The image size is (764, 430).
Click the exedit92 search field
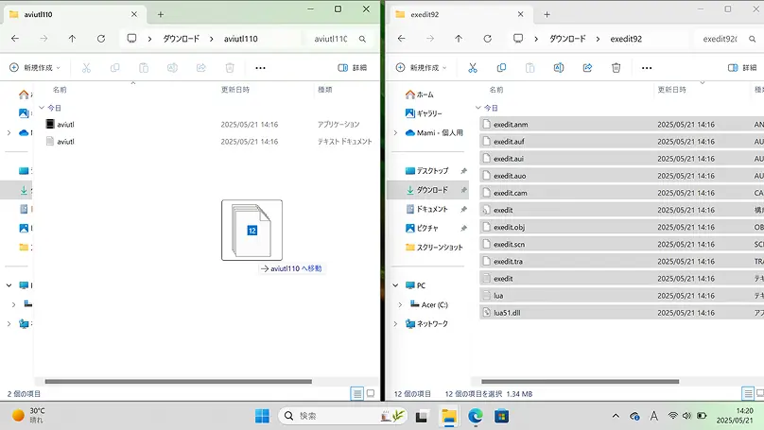[721, 39]
